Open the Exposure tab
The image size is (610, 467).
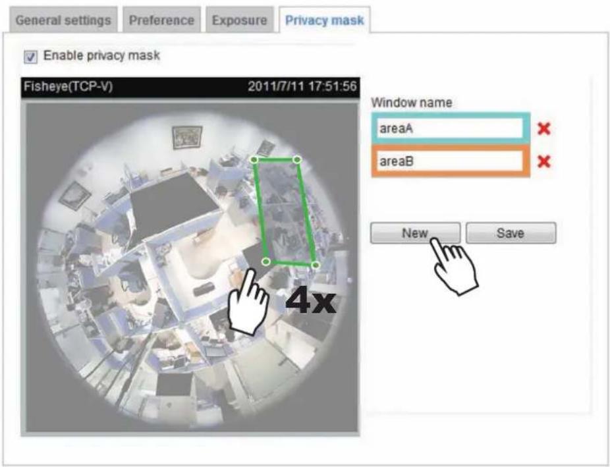pos(239,20)
